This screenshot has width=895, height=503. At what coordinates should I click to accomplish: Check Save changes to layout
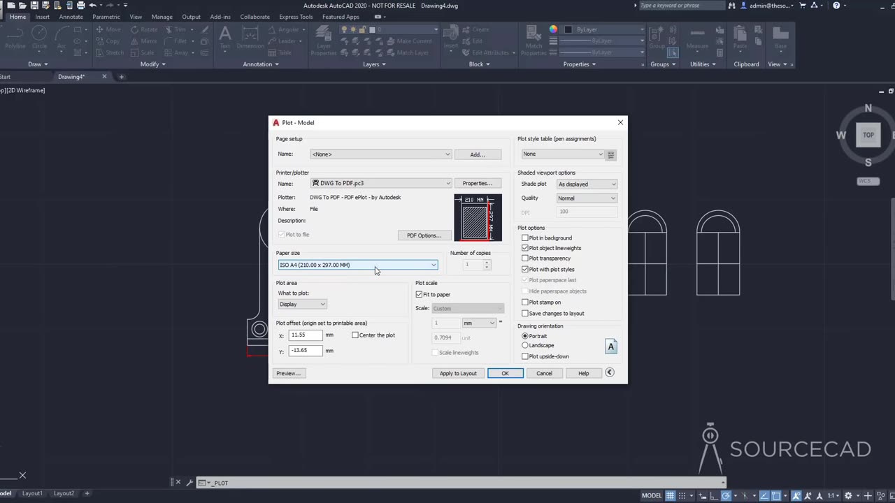click(x=525, y=313)
